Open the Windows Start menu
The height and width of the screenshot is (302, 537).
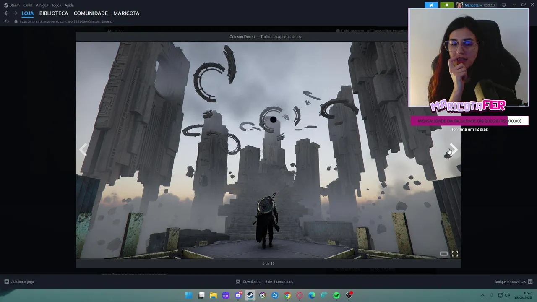click(x=189, y=295)
